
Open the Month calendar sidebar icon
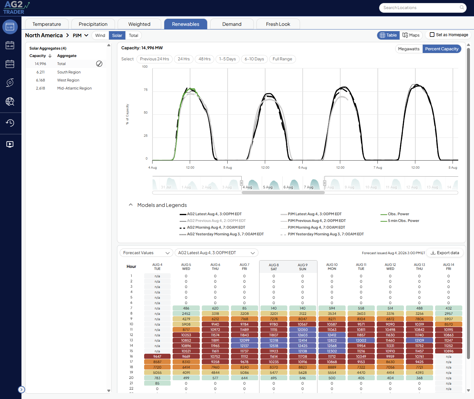pyautogui.click(x=10, y=64)
